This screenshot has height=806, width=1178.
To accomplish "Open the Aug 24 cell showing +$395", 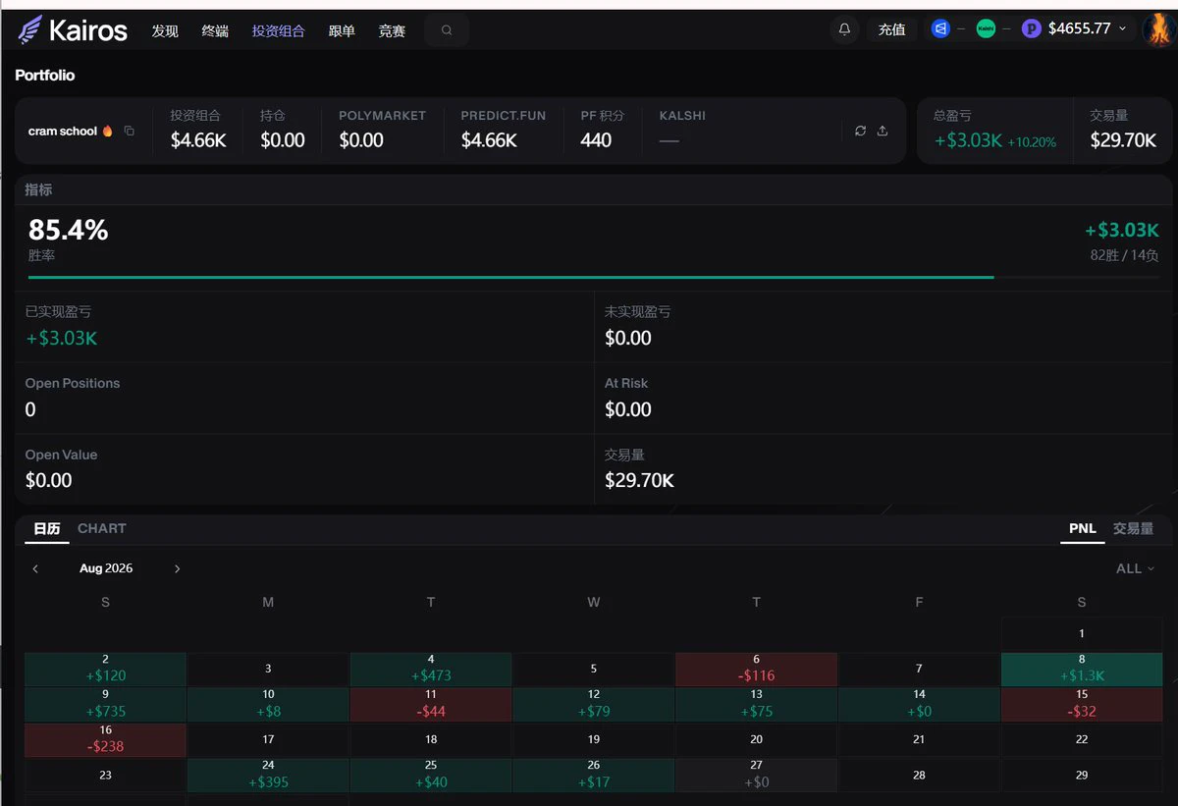I will coord(268,775).
